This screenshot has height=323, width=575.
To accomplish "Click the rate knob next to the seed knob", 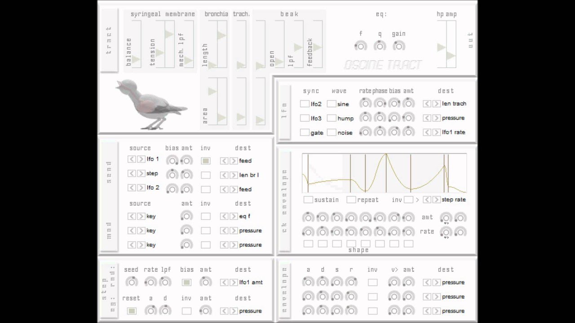I will pyautogui.click(x=150, y=282).
